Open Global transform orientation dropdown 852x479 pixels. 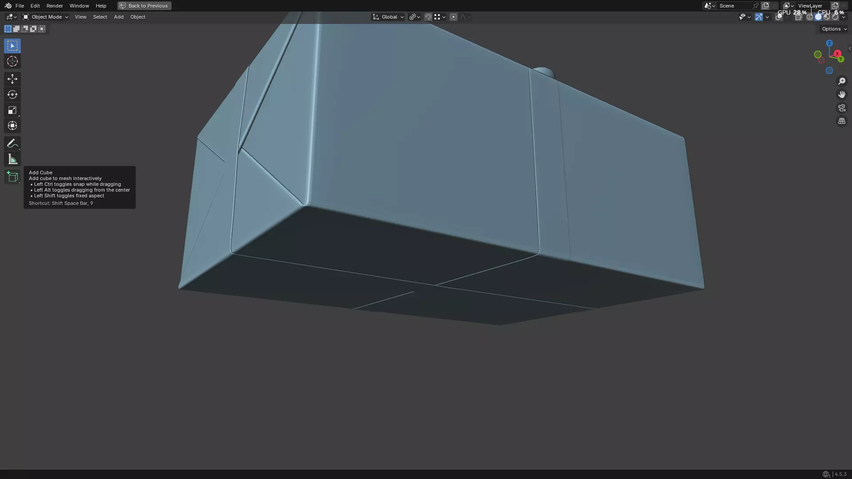[388, 17]
